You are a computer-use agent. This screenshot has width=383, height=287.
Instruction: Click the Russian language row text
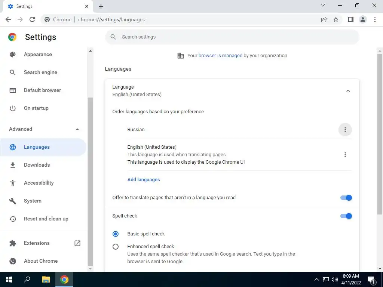pos(136,130)
